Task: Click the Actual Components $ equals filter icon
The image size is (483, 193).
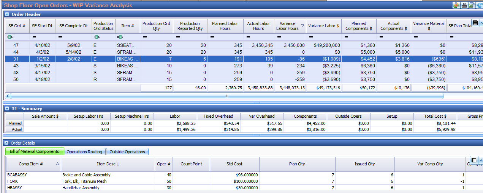Action: tap(382, 37)
